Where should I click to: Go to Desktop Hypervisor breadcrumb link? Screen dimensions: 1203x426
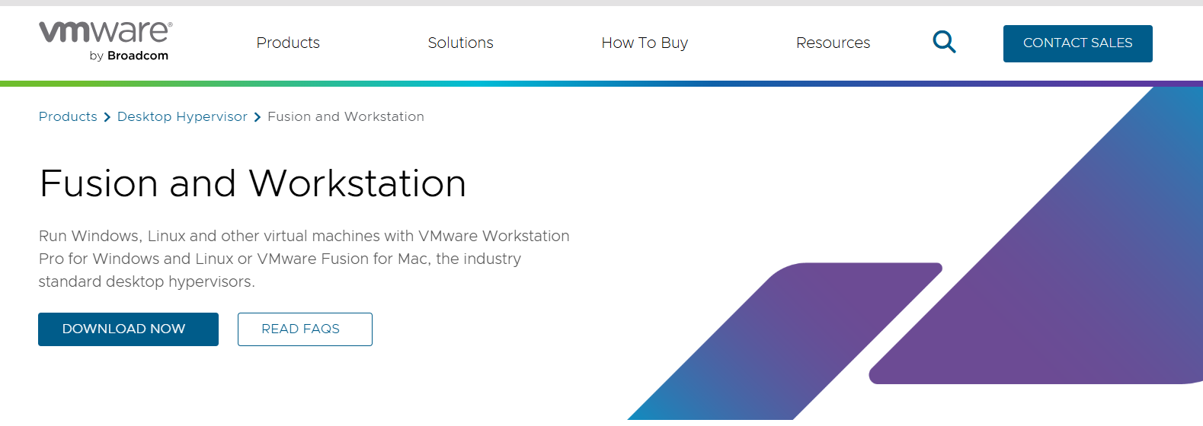pyautogui.click(x=182, y=116)
